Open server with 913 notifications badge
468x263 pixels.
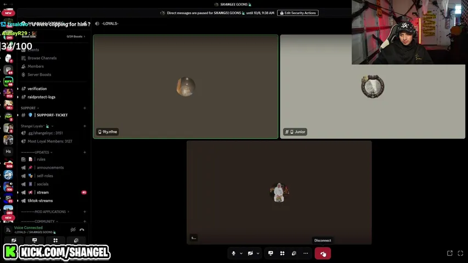[x=8, y=93]
